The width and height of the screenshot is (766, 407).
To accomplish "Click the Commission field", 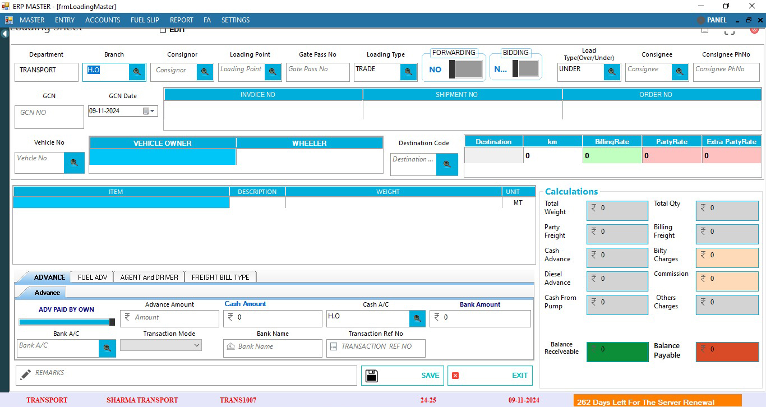I will pos(727,281).
